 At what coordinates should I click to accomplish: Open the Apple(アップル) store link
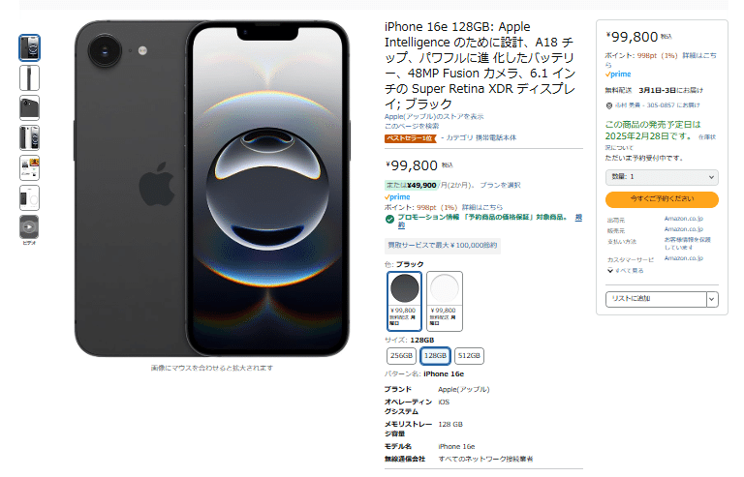(x=434, y=116)
